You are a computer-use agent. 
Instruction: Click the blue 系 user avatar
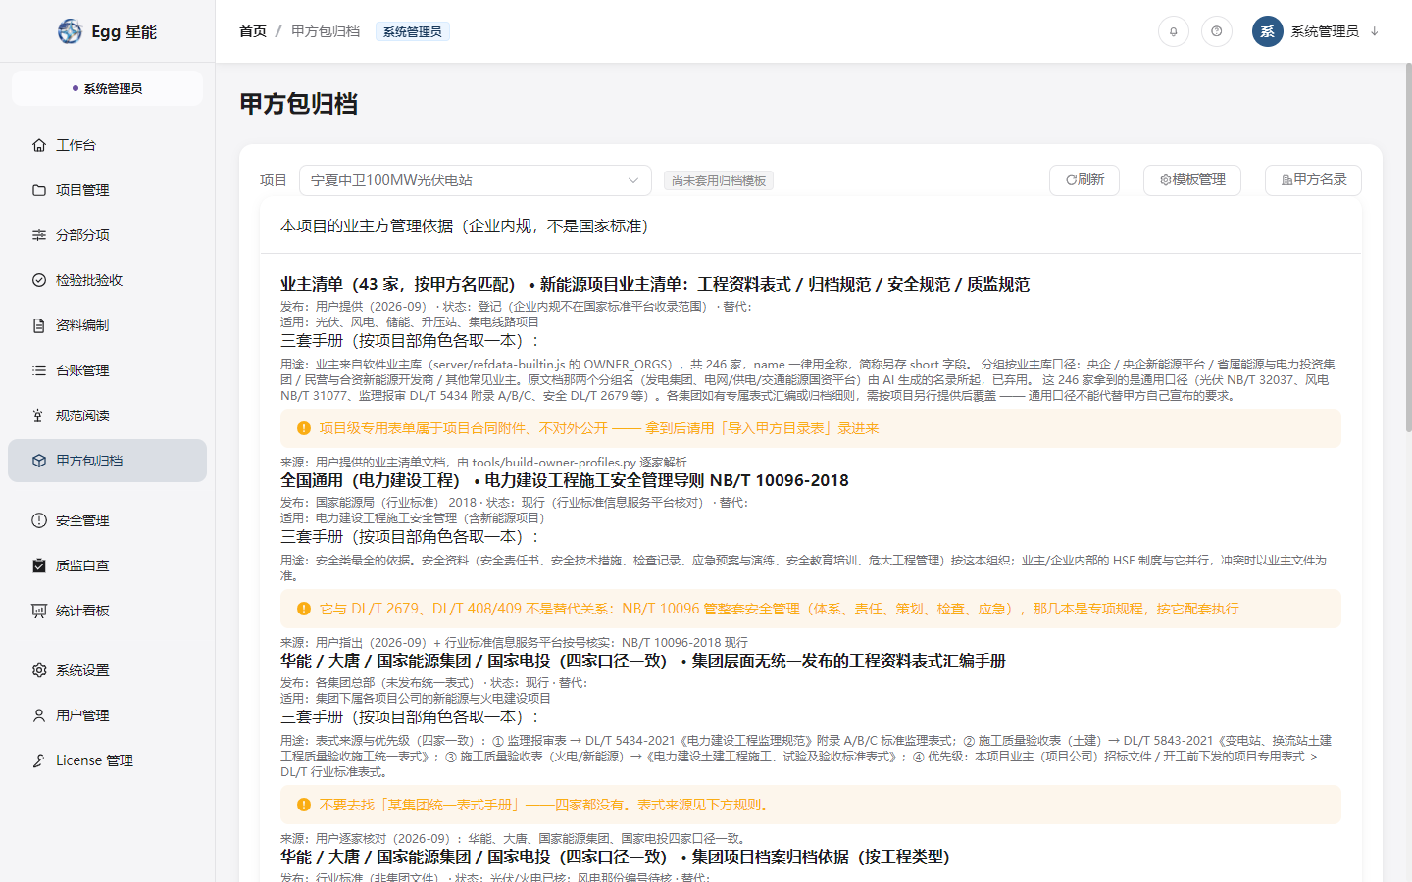point(1267,31)
